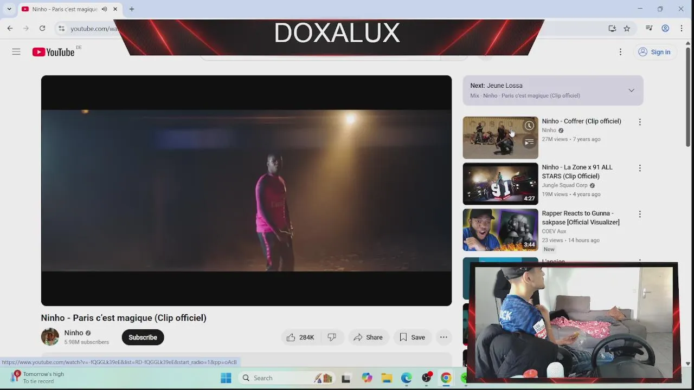Image resolution: width=694 pixels, height=390 pixels.
Task: Share the video
Action: [368, 337]
